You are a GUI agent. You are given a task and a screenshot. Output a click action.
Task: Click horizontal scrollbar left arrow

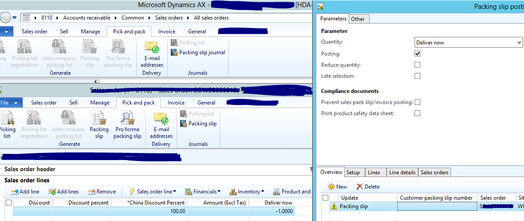tap(96, 81)
